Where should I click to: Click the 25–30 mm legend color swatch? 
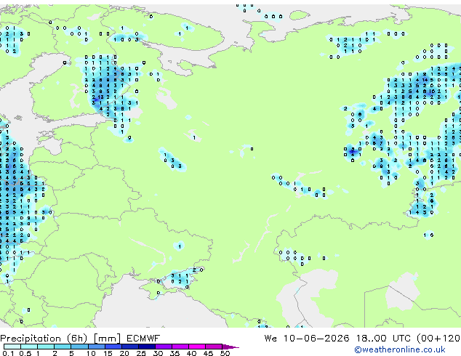click(147, 347)
